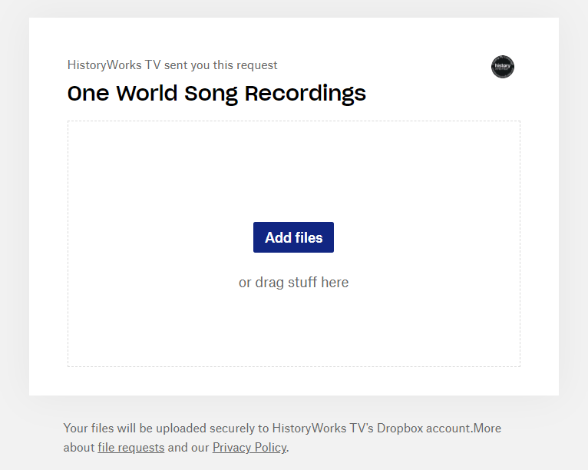Click empty space below 'or drag stuff here'
This screenshot has height=470, width=588.
[294, 328]
